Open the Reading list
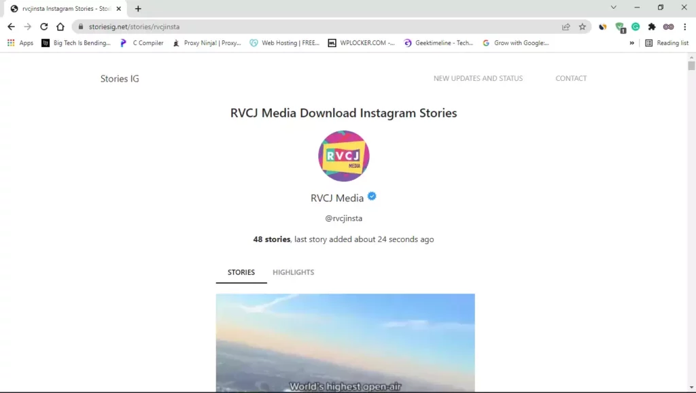This screenshot has height=393, width=696. 667,43
